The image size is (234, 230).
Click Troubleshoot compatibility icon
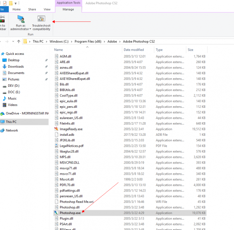click(41, 19)
